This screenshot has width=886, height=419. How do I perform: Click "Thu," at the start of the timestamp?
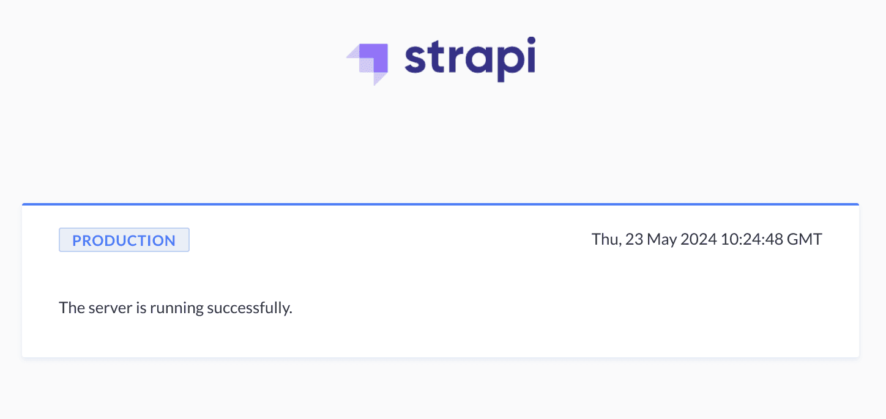coord(607,239)
